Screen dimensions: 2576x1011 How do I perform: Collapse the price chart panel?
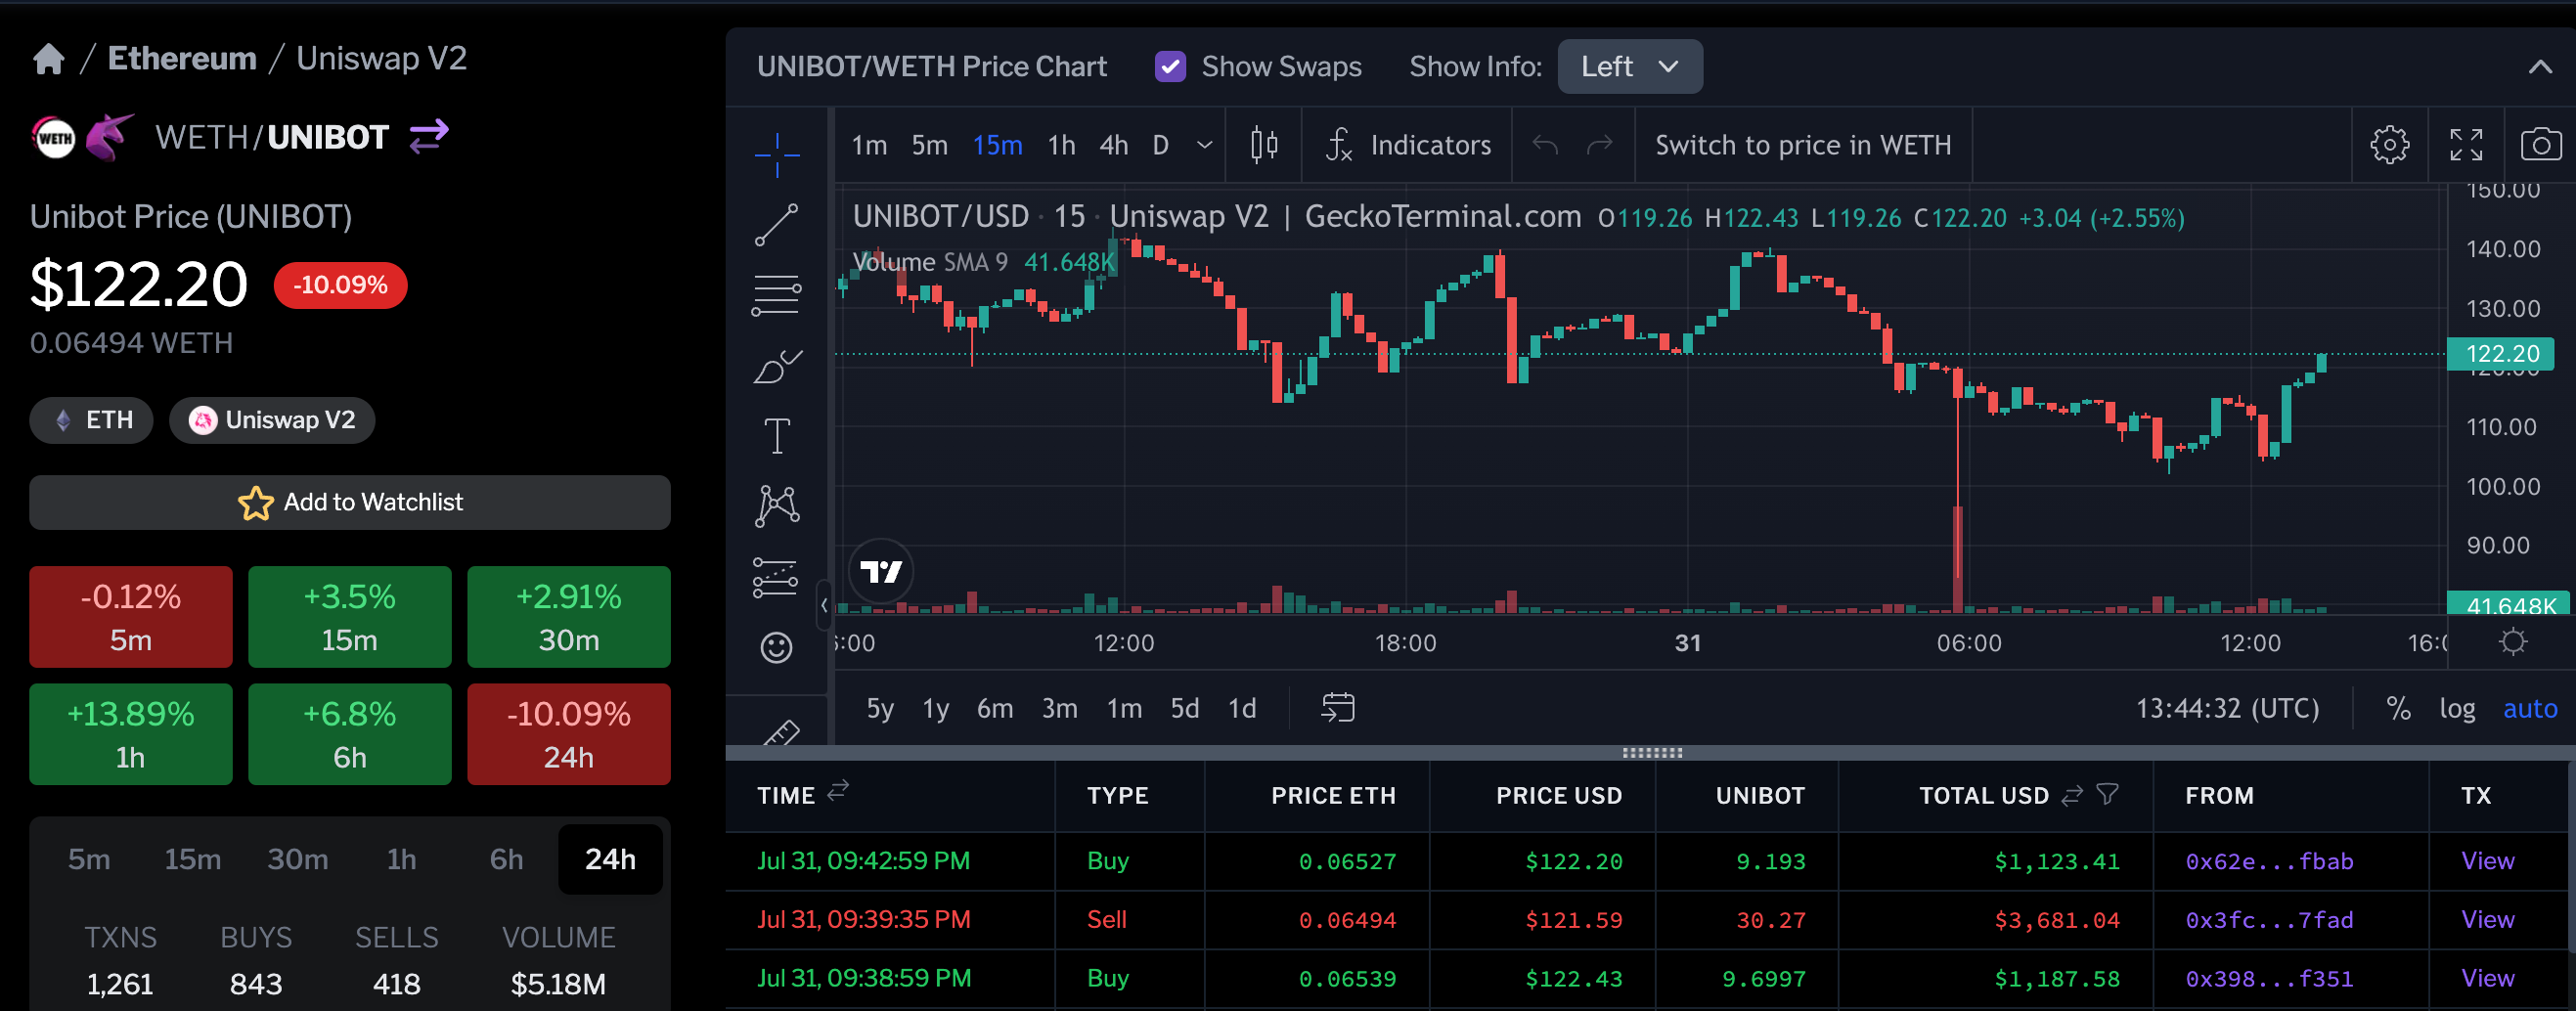click(x=2539, y=67)
